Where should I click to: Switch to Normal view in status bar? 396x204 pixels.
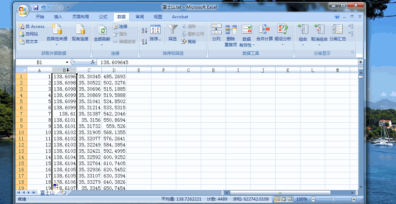pos(277,199)
